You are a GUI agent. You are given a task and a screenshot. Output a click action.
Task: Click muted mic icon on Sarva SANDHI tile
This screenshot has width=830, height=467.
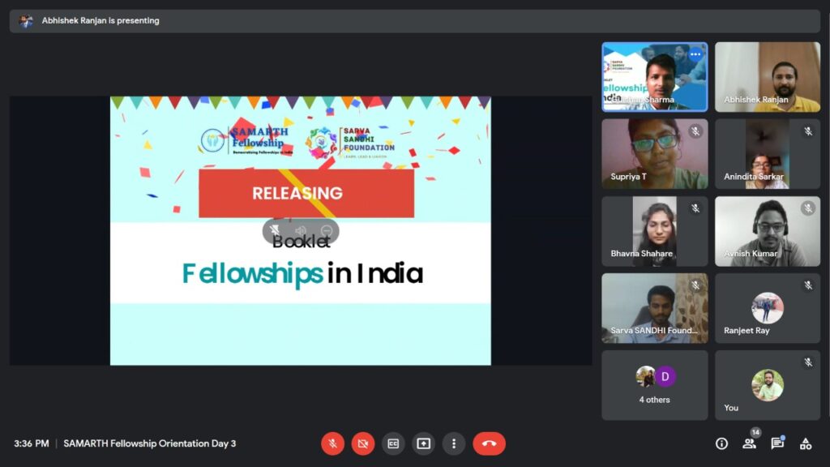695,285
